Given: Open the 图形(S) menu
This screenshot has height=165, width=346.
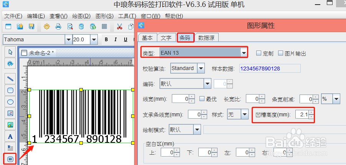Looking at the screenshot, I should point(104,16).
